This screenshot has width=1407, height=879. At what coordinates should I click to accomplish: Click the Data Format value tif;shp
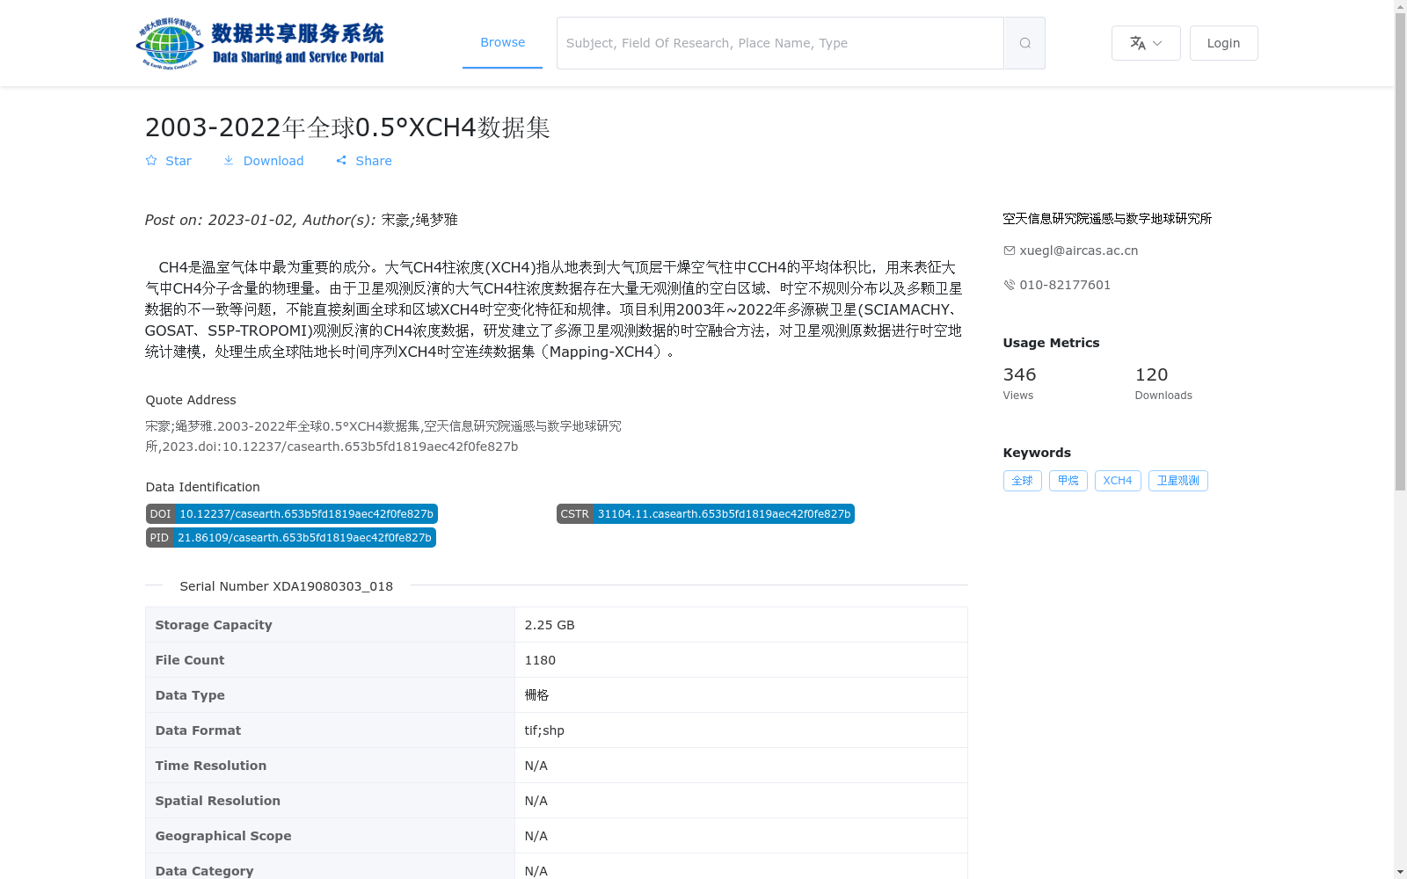click(544, 730)
